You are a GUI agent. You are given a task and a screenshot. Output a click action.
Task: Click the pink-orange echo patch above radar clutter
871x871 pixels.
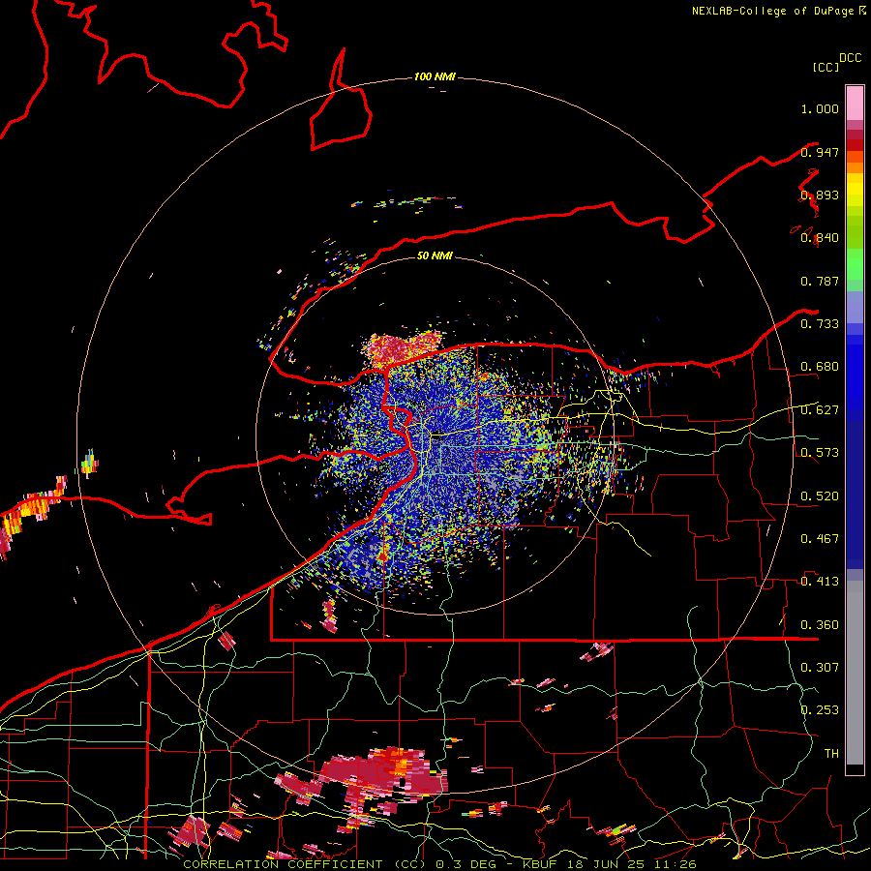pyautogui.click(x=403, y=347)
